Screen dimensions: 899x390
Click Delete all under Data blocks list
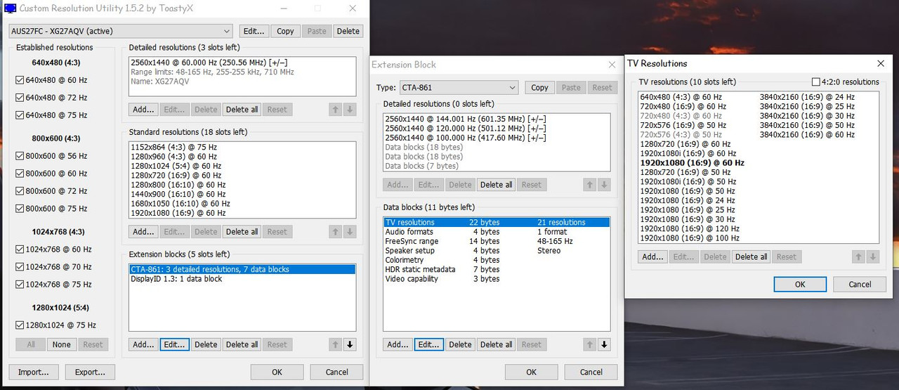point(496,344)
